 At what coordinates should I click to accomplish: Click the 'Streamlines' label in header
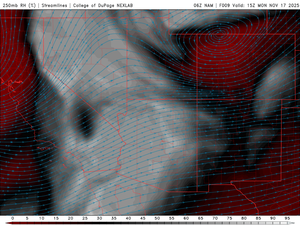tap(54, 5)
